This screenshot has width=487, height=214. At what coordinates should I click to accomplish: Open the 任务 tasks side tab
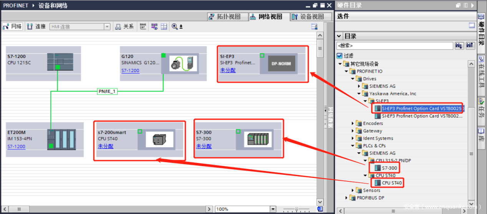482,111
